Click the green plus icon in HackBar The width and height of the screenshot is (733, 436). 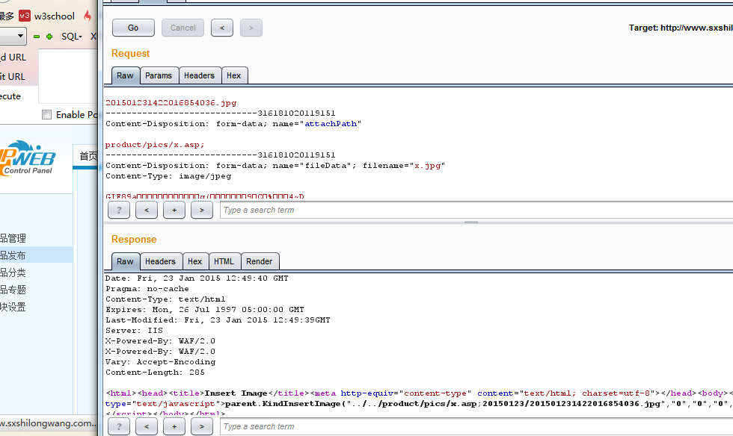click(49, 37)
